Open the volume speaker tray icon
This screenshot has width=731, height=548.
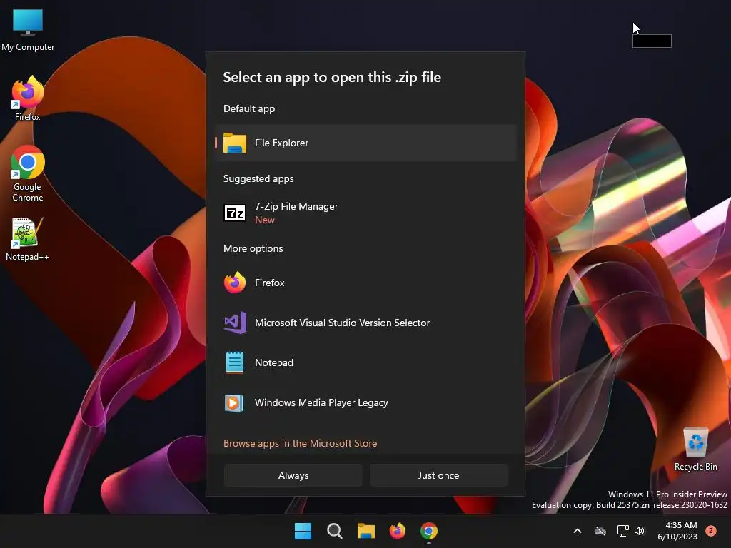pos(640,531)
